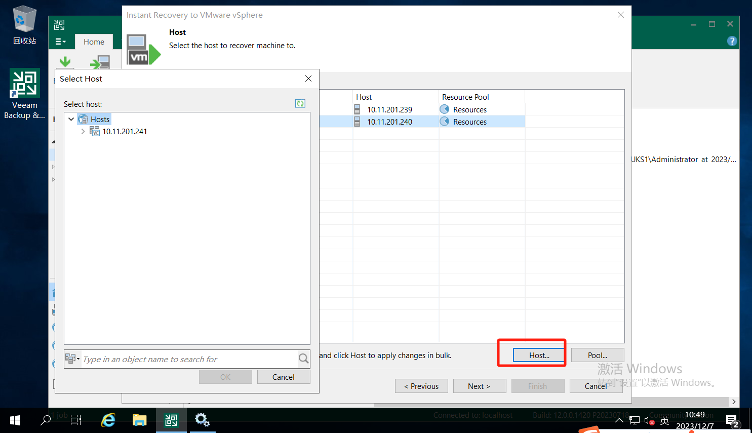The height and width of the screenshot is (433, 752).
Task: Click the refresh icon in Select Host dialog
Action: [300, 103]
